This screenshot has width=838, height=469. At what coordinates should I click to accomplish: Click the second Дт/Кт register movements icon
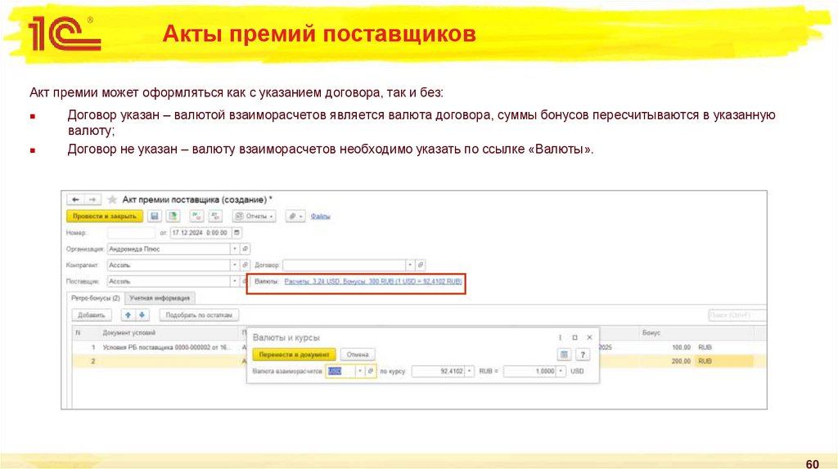click(x=215, y=216)
